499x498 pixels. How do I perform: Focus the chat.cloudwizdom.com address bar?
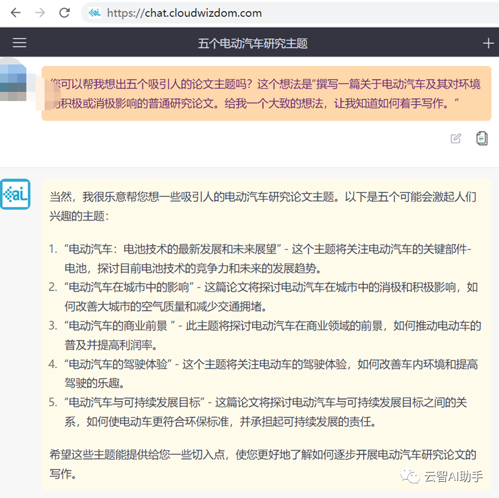click(290, 13)
